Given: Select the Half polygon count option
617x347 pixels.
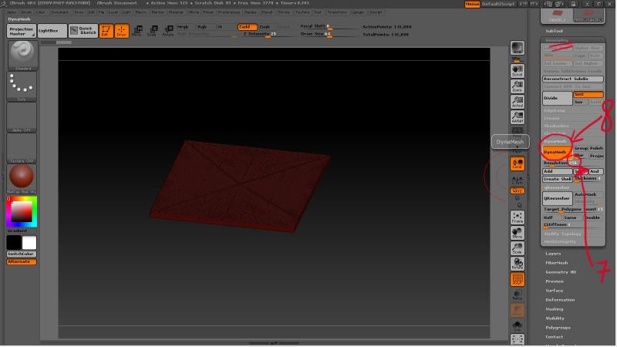Looking at the screenshot, I should [551, 218].
